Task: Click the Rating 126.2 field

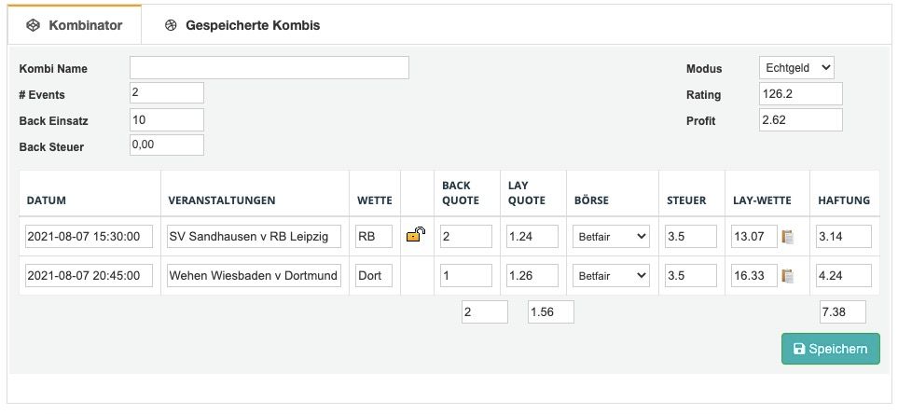Action: (801, 94)
